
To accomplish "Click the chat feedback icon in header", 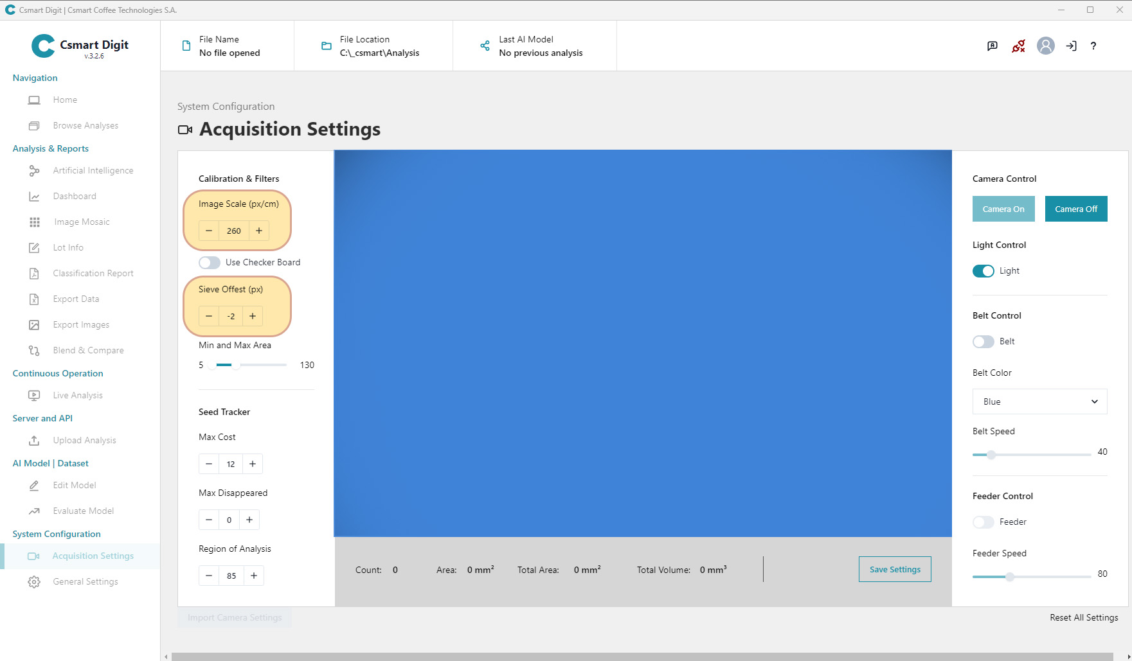I will [x=993, y=46].
